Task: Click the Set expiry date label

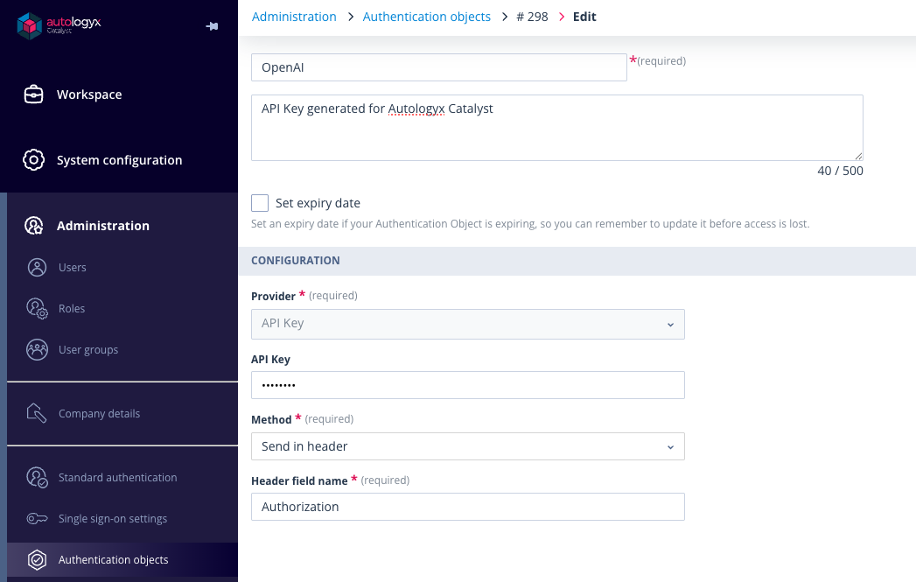Action: click(318, 203)
